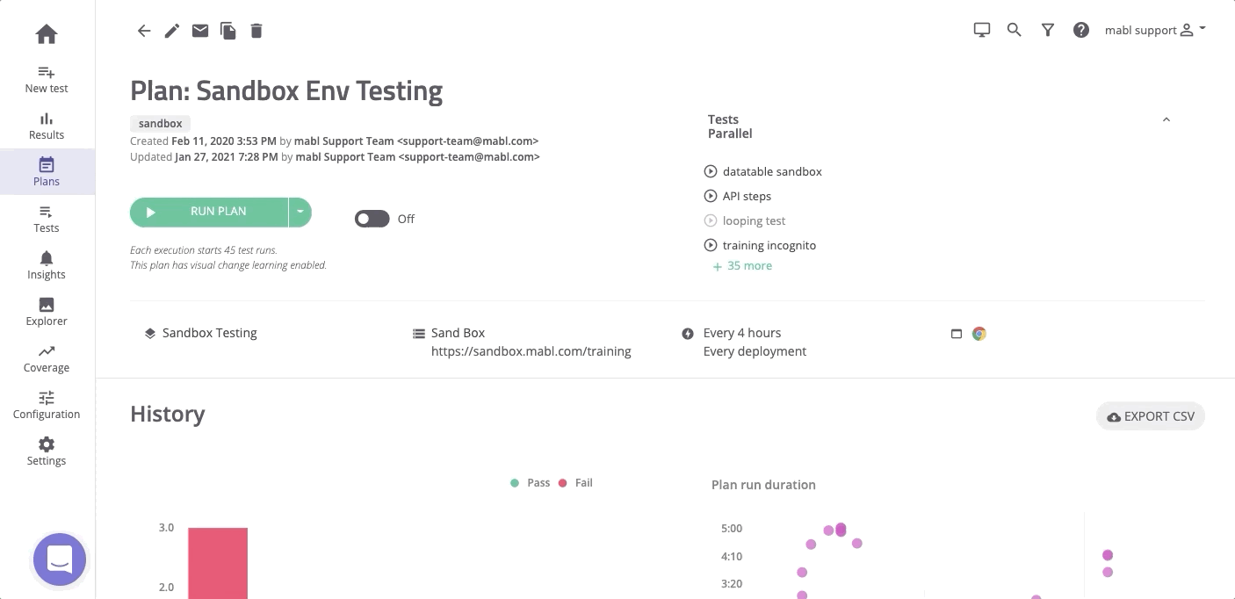Viewport: 1235px width, 599px height.
Task: Open Coverage in sidebar
Action: pos(47,358)
